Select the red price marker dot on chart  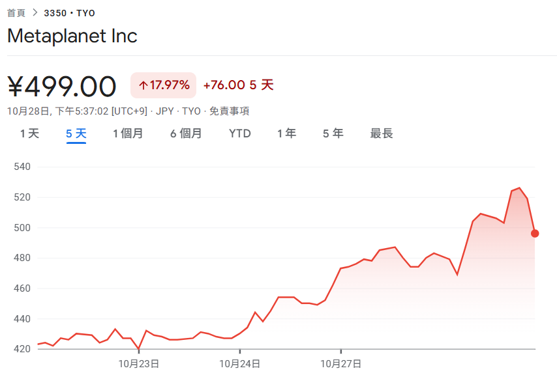tap(534, 233)
